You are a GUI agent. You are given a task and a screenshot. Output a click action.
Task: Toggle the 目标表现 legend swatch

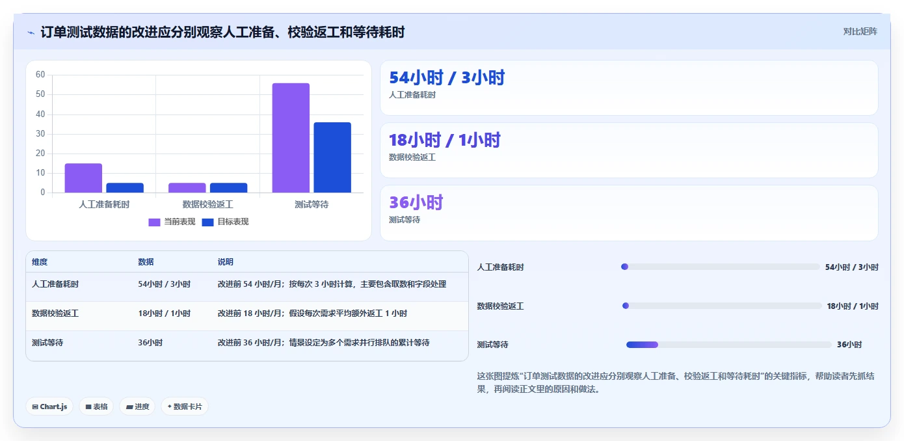[x=207, y=222]
